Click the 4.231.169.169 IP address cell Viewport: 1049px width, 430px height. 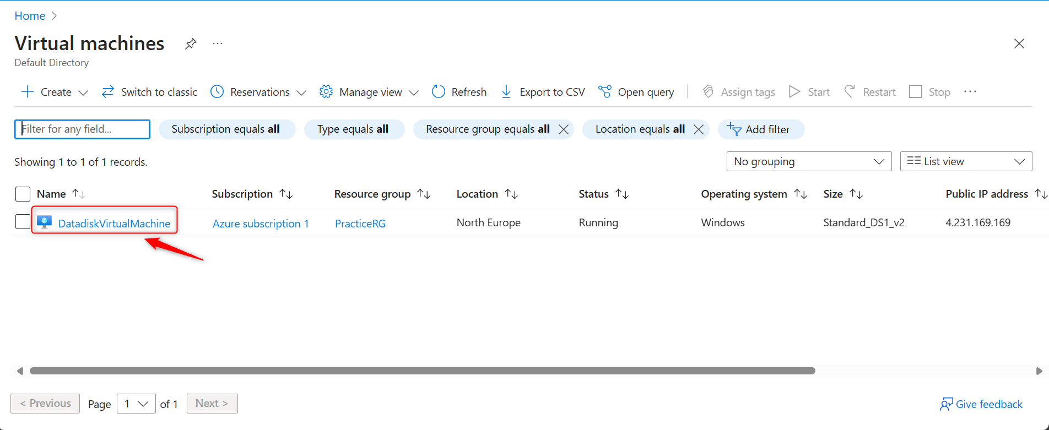(x=978, y=222)
